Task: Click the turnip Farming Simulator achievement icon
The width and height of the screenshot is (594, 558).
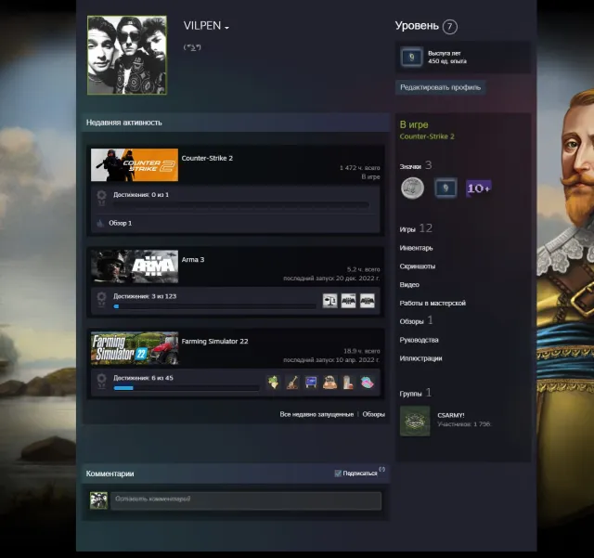Action: click(273, 383)
